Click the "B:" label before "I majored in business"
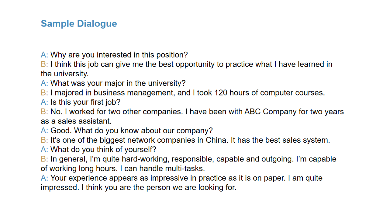Viewport: 376px width, 205px height. point(44,93)
